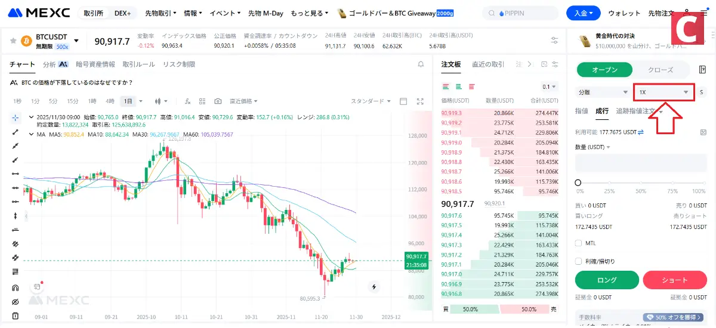Open the イベント menu
Image resolution: width=716 pixels, height=328 pixels.
226,13
